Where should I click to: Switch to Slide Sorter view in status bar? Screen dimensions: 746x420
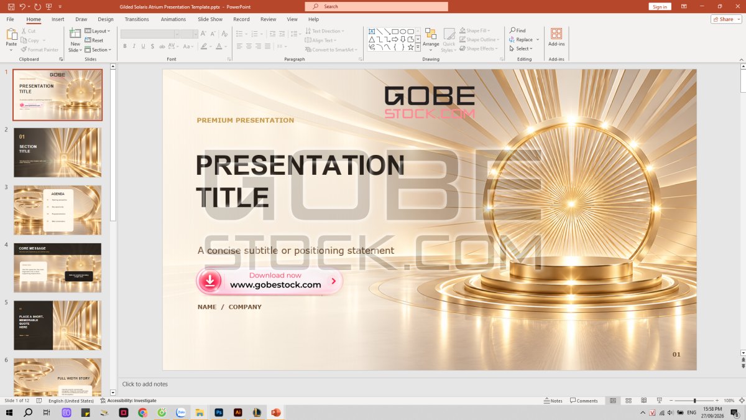(x=629, y=401)
